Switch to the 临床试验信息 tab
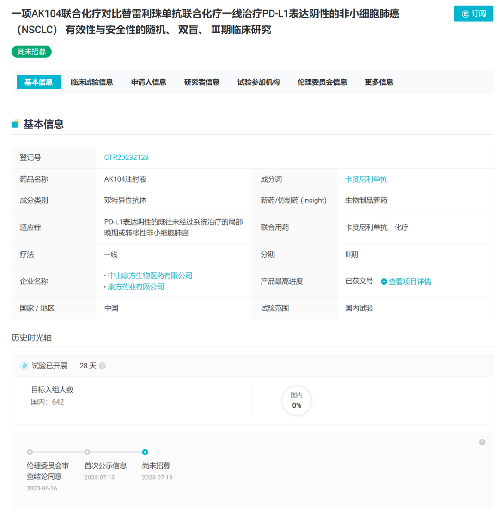The height and width of the screenshot is (515, 499). point(91,82)
